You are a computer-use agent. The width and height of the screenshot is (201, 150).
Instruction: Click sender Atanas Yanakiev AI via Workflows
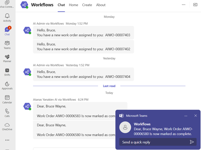click(x=54, y=100)
